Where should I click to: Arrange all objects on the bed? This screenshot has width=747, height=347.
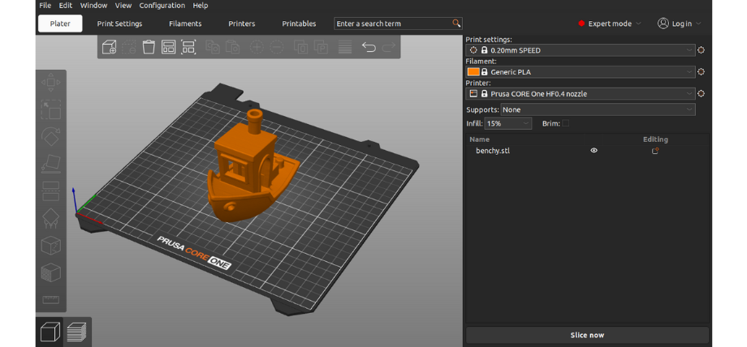coord(169,47)
